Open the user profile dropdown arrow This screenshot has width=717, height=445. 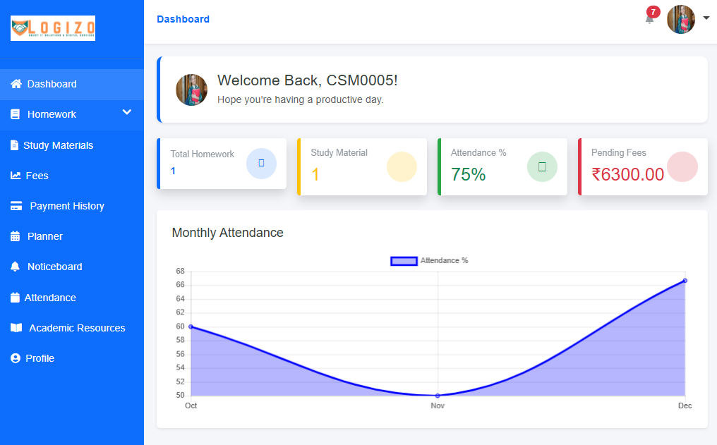pos(706,18)
